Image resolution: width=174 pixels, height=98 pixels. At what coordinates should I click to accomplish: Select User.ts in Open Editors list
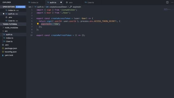tap(13, 21)
